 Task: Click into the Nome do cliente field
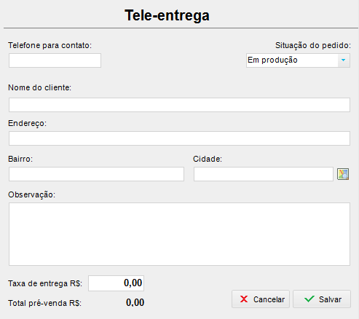(179, 105)
